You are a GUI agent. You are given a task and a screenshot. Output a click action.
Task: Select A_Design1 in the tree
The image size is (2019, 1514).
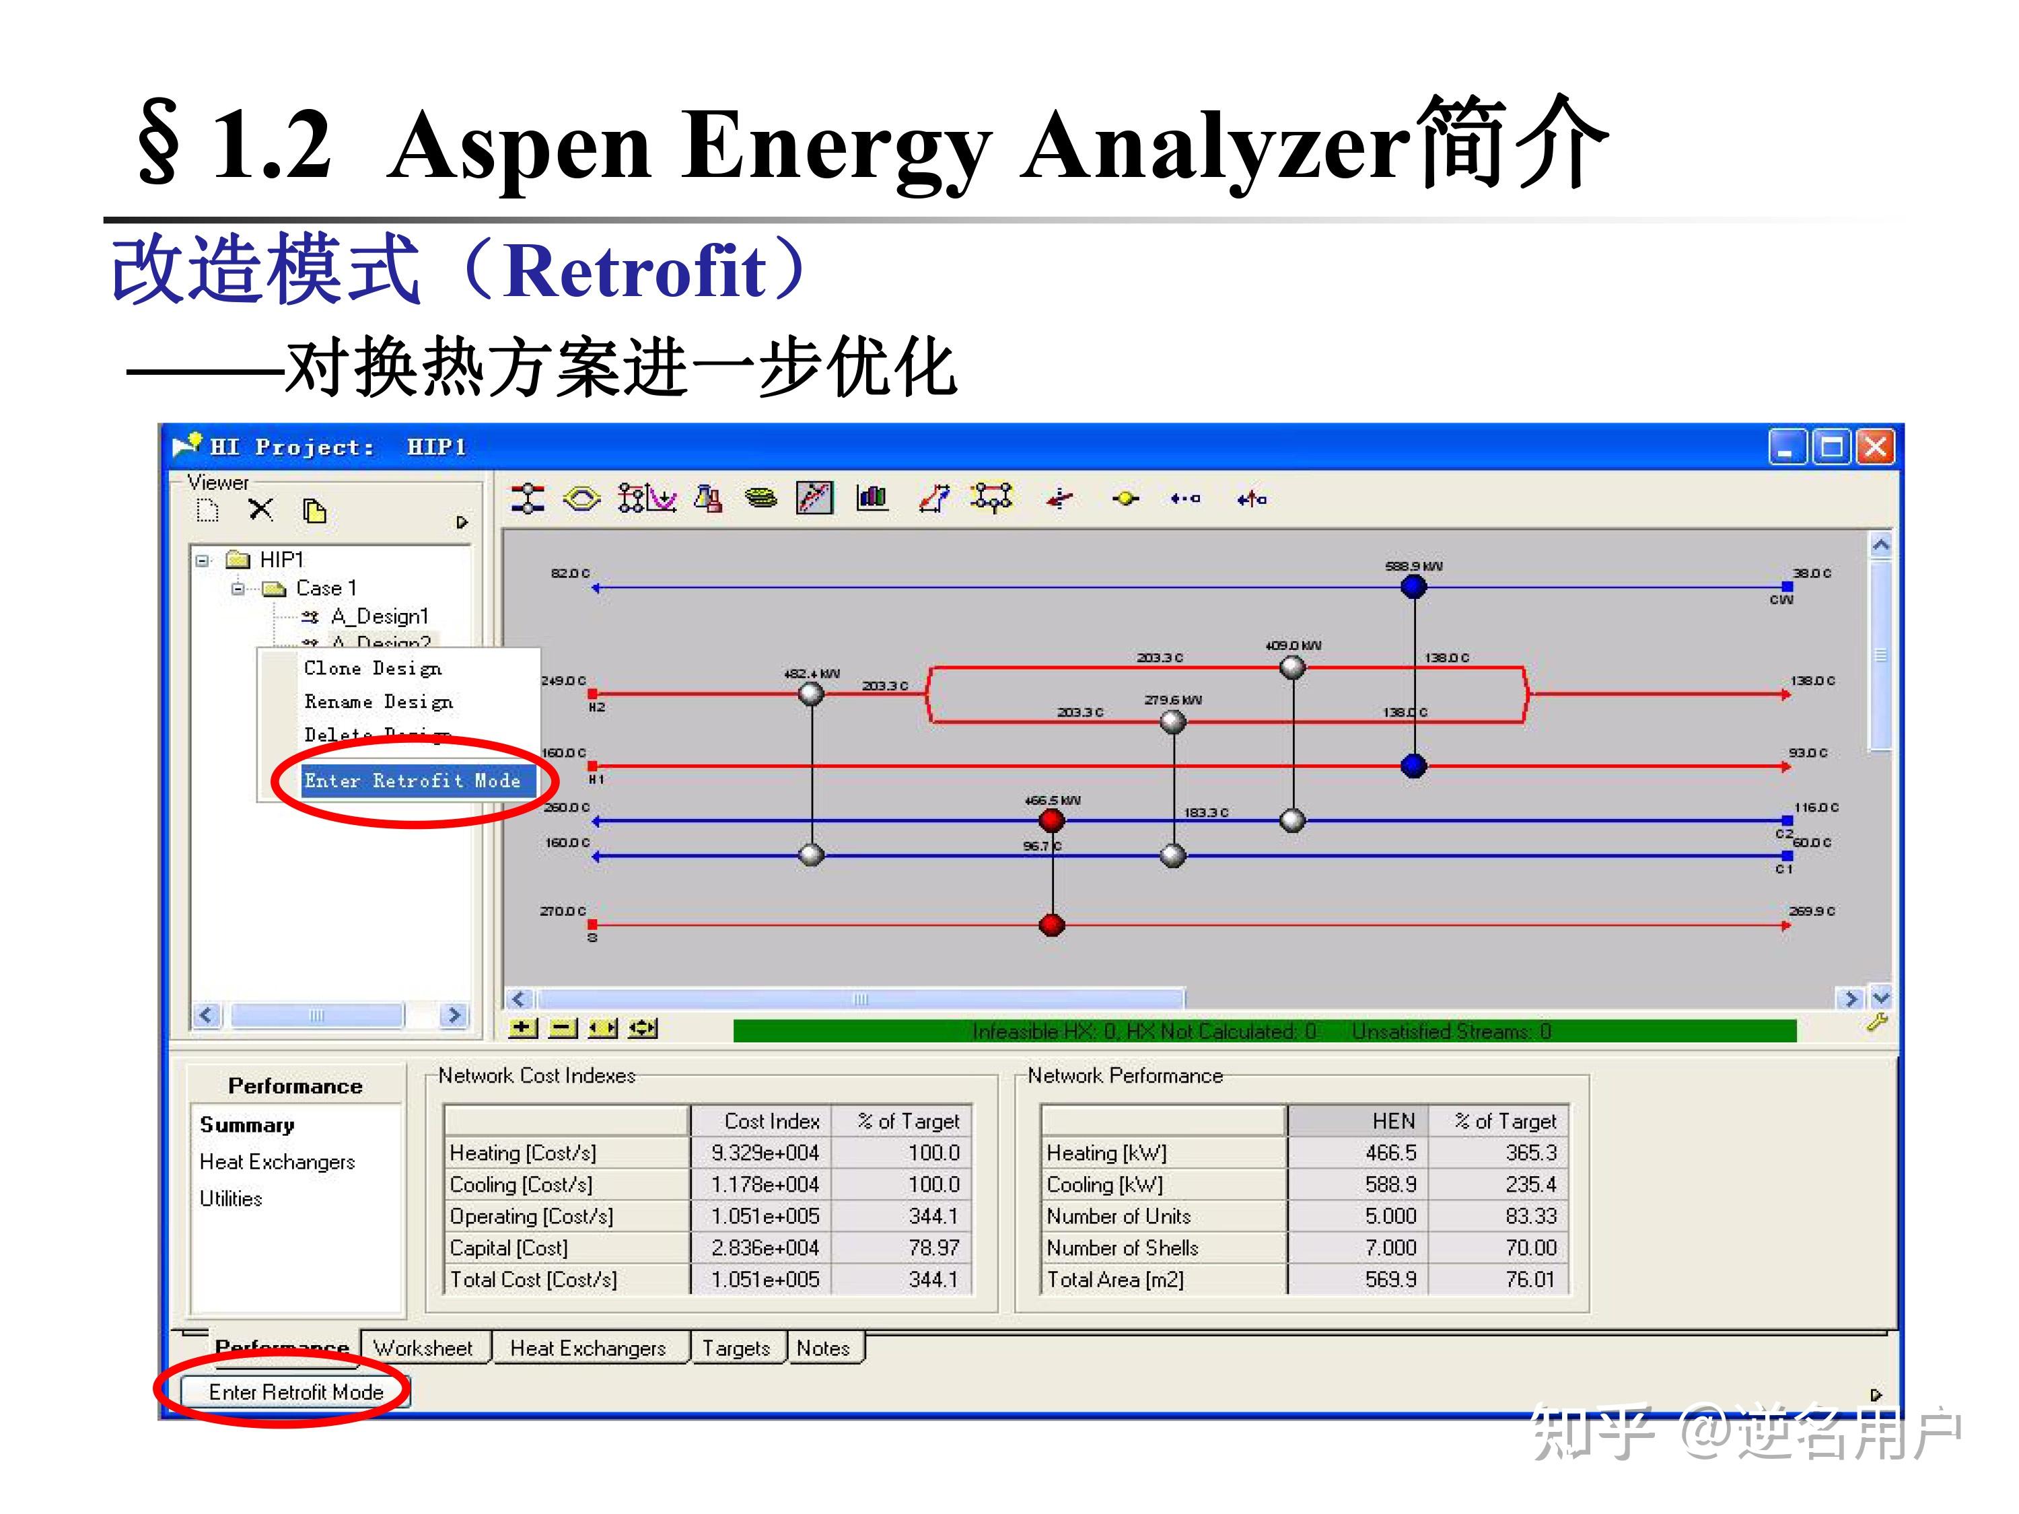(x=380, y=617)
